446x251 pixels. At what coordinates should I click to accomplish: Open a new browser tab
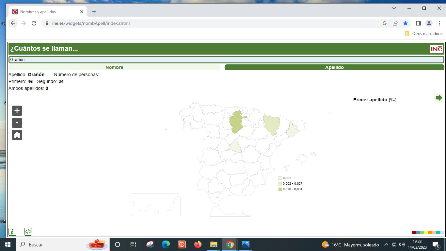pyautogui.click(x=94, y=12)
